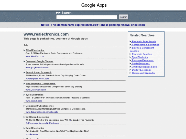Click arrow bullet beside Tyco Distributor

(x=130, y=57)
